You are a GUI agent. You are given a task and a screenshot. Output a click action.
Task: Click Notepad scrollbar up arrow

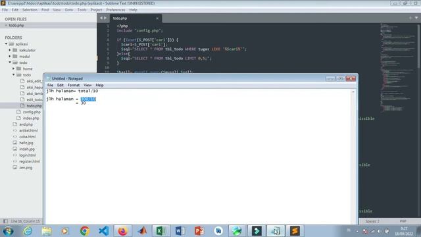pyautogui.click(x=353, y=92)
